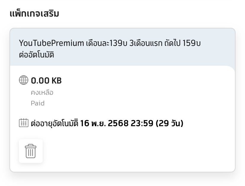Tap the 159บ next price text
This screenshot has height=186, width=245.
[192, 43]
